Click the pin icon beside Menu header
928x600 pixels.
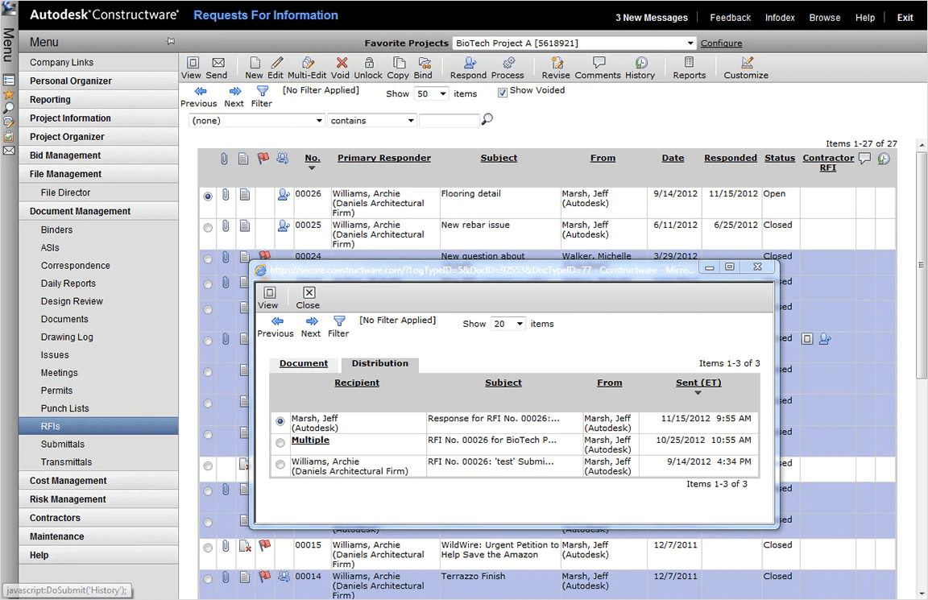pos(171,41)
